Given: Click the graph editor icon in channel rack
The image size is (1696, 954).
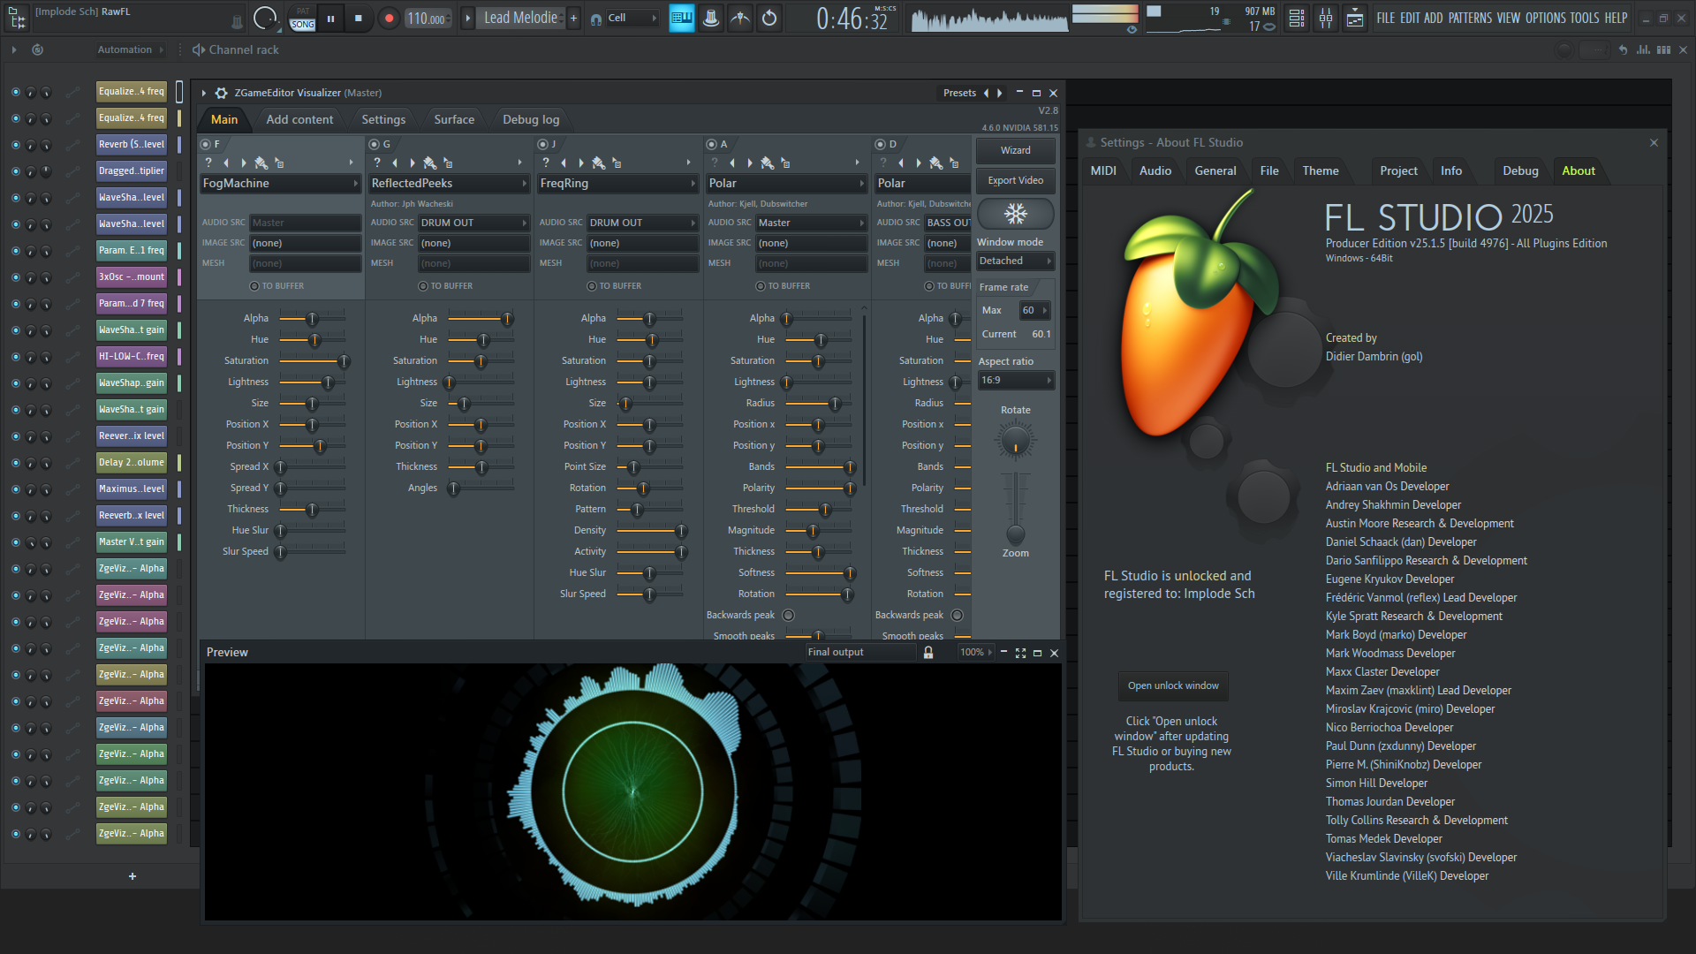Looking at the screenshot, I should coord(1643,50).
